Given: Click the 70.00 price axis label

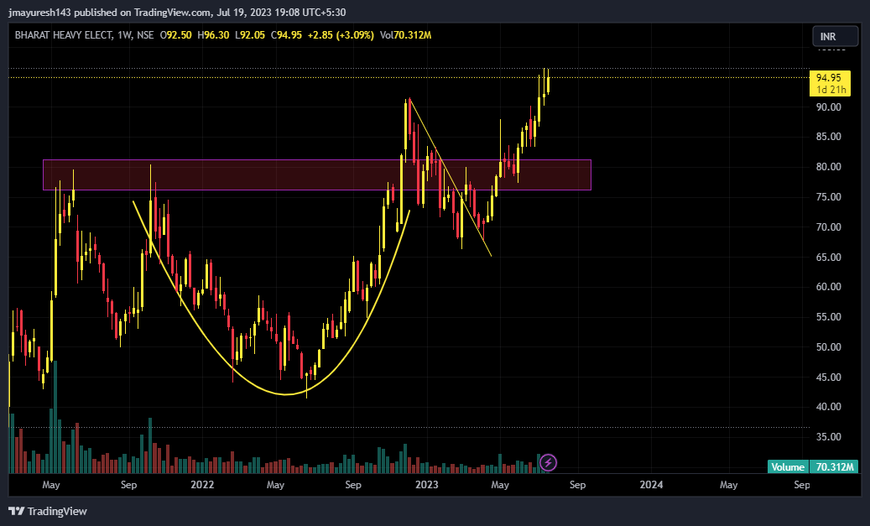Looking at the screenshot, I should coord(828,227).
